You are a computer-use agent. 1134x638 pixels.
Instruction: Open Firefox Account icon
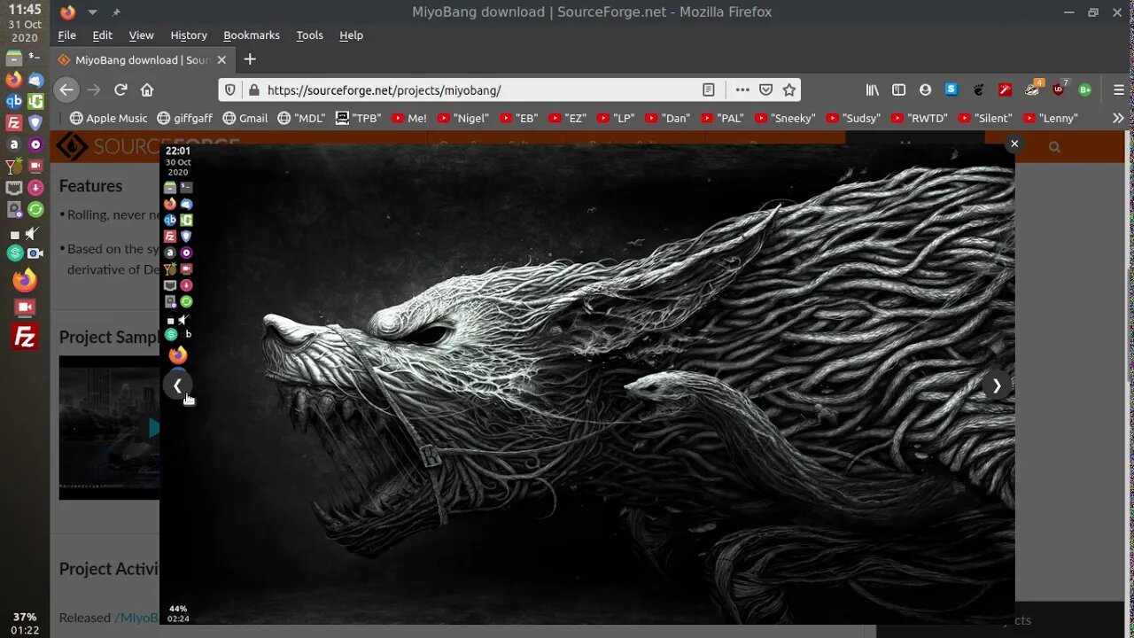click(925, 89)
